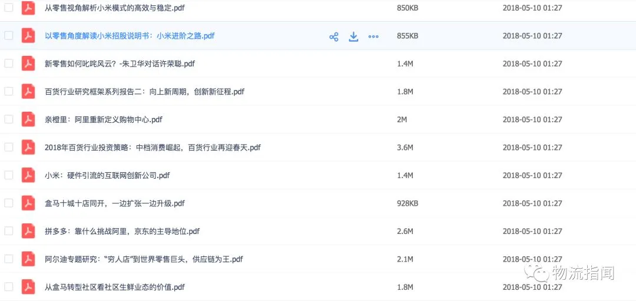Download the 小米进阶之路.pdf file
The height and width of the screenshot is (301, 636).
pos(354,37)
